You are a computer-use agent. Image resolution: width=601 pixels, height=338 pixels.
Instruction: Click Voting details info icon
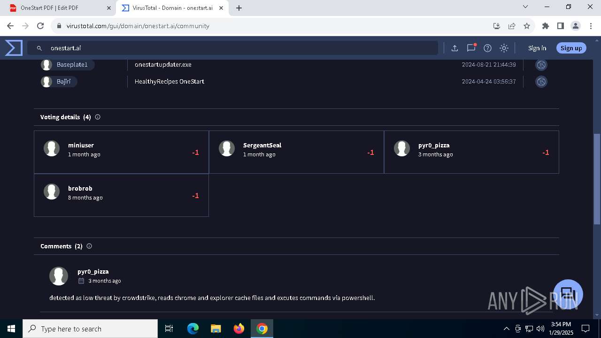pyautogui.click(x=98, y=117)
